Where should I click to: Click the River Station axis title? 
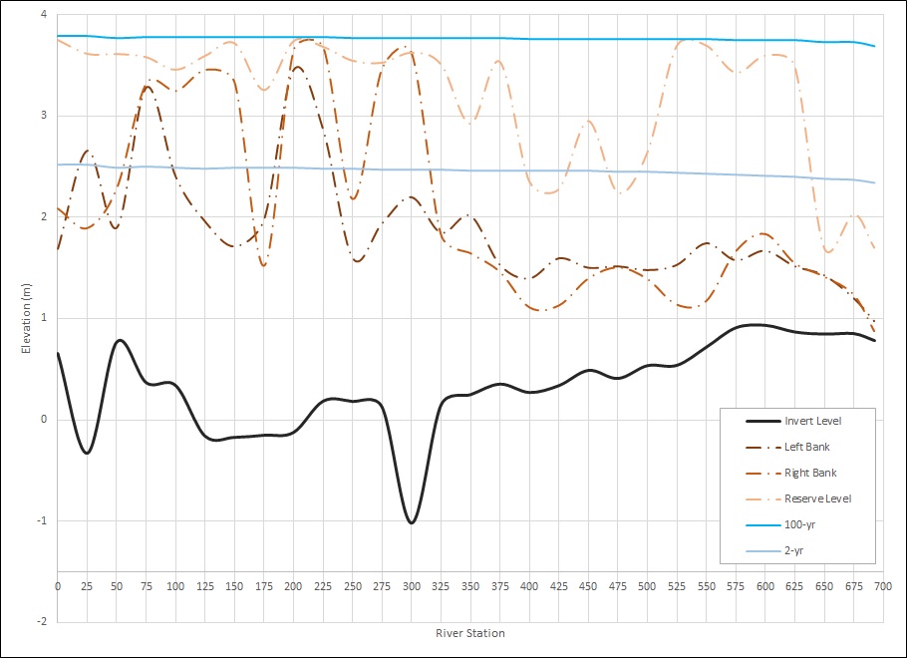pos(472,633)
